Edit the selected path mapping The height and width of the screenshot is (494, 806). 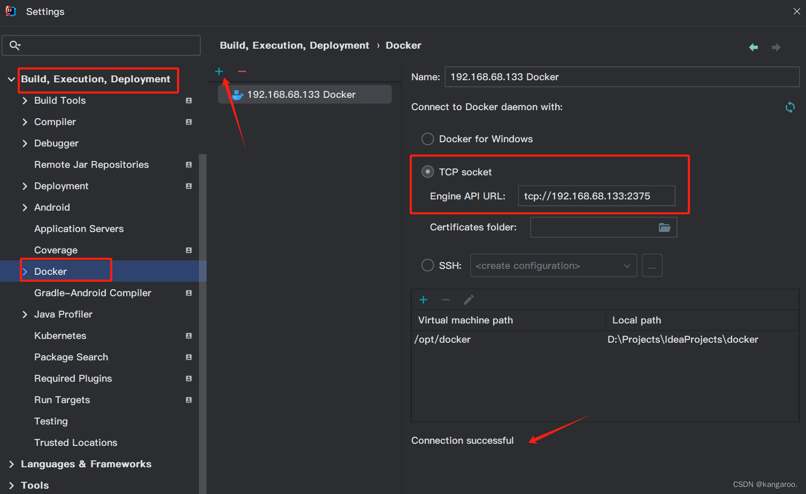click(469, 299)
